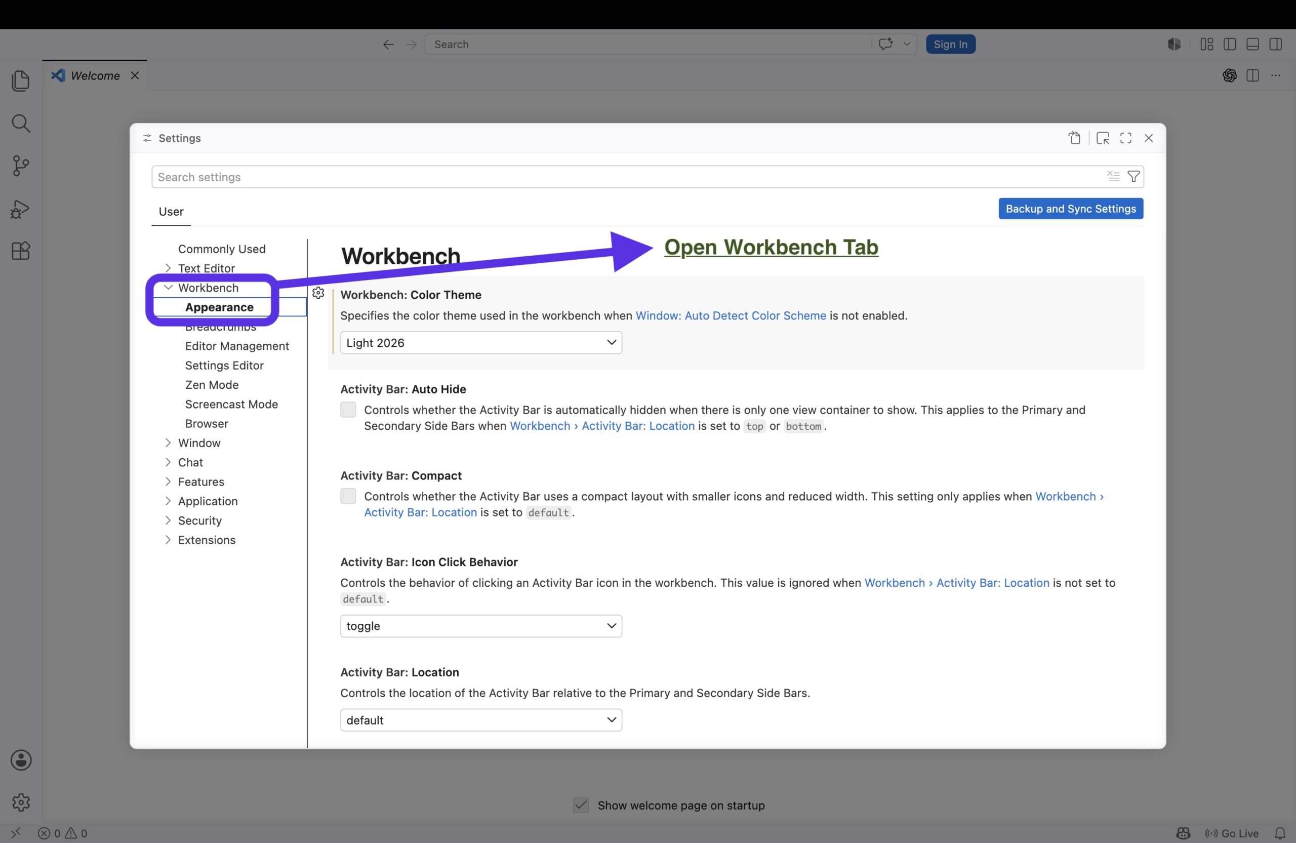This screenshot has width=1296, height=843.
Task: Select Appearance under Workbench
Action: (219, 307)
